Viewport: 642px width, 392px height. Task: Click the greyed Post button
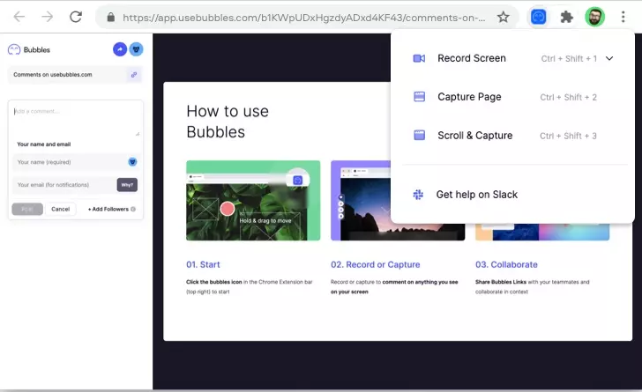[27, 209]
